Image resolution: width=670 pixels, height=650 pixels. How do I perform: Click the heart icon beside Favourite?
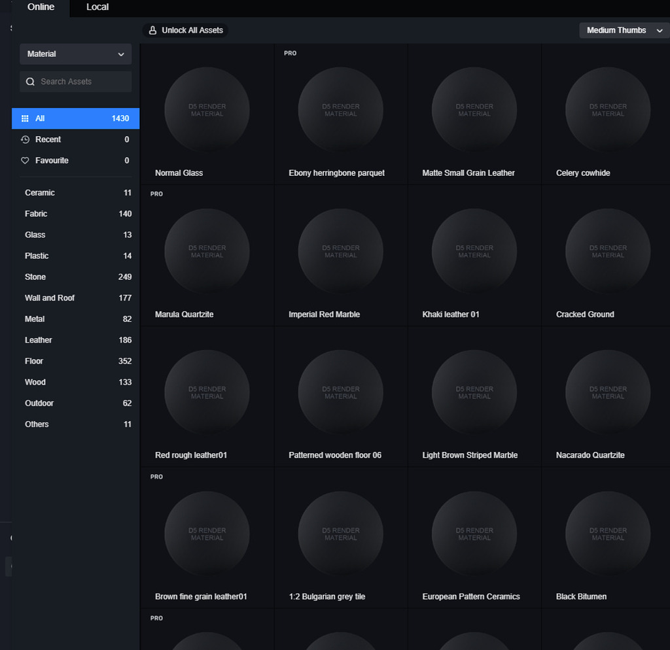(26, 161)
